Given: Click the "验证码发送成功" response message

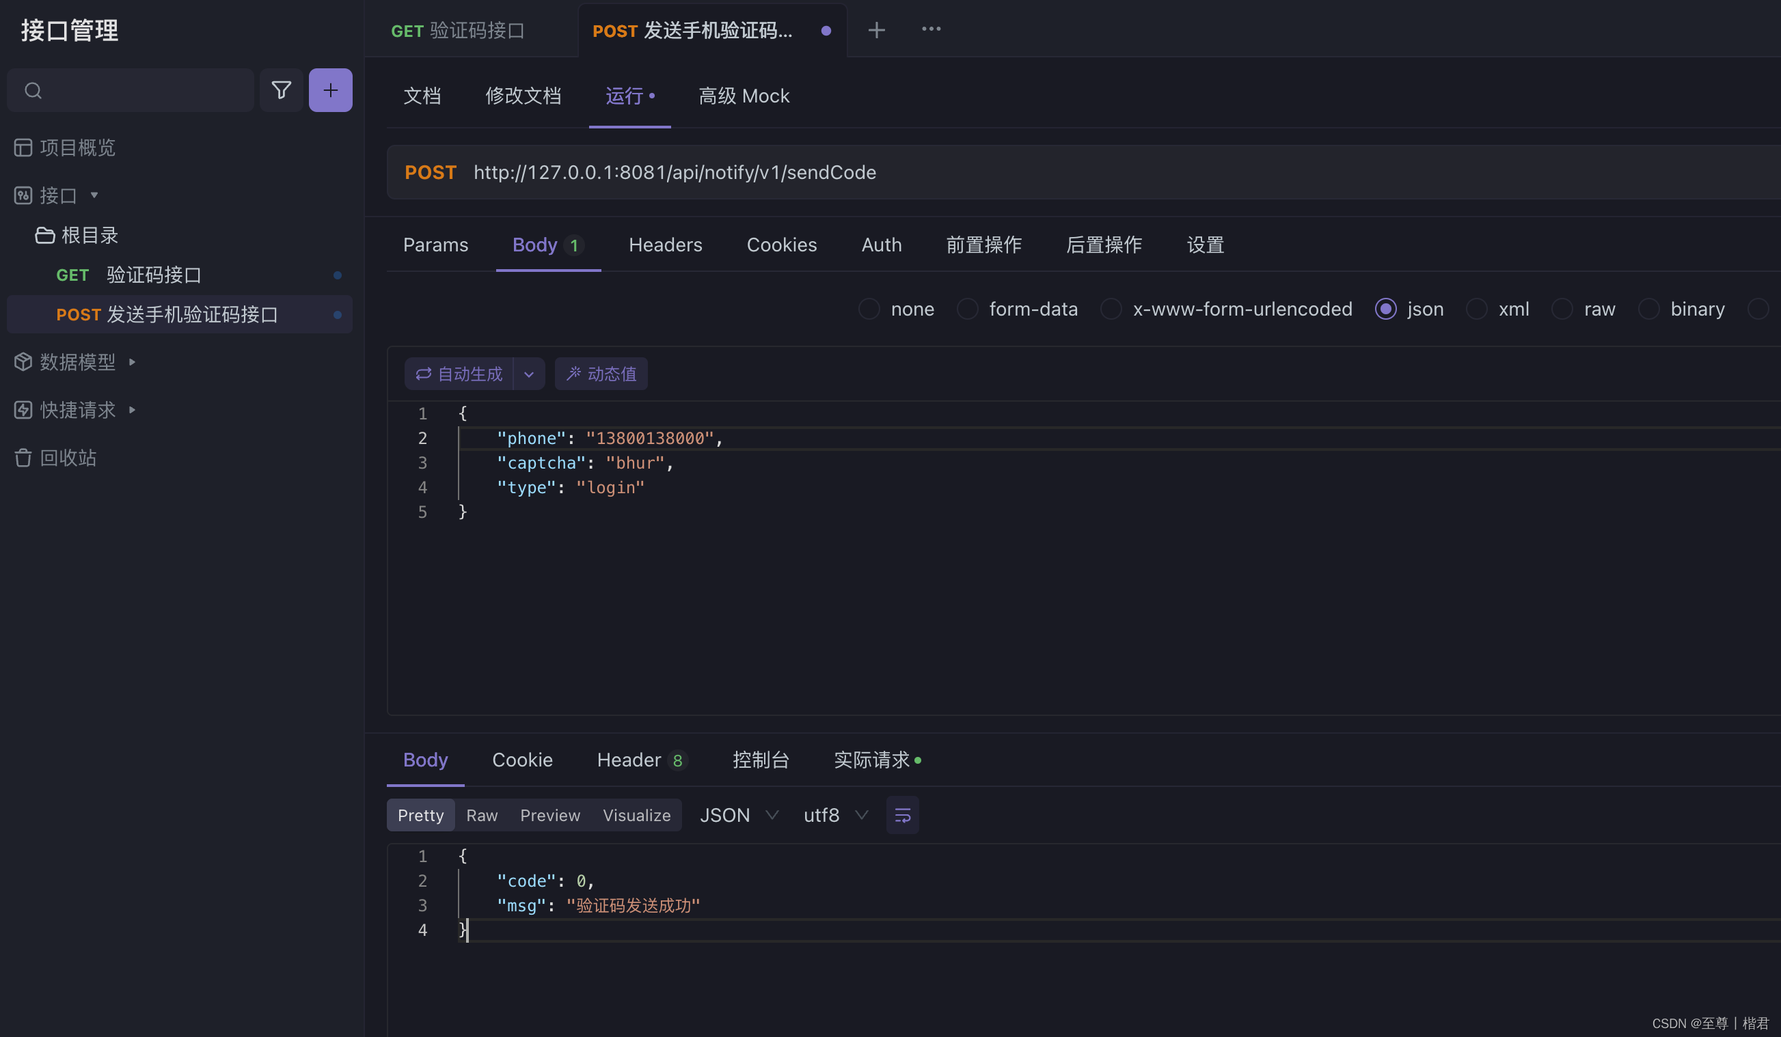Looking at the screenshot, I should pyautogui.click(x=633, y=906).
